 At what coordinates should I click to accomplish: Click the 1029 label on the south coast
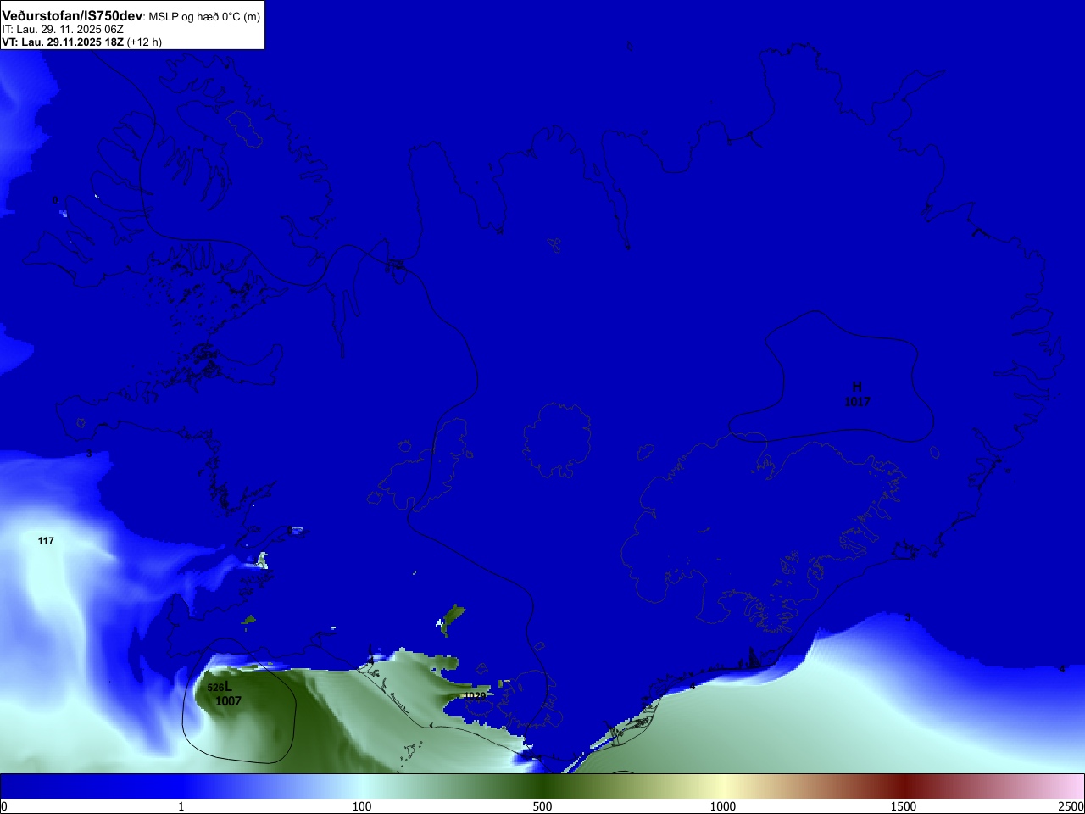point(476,696)
